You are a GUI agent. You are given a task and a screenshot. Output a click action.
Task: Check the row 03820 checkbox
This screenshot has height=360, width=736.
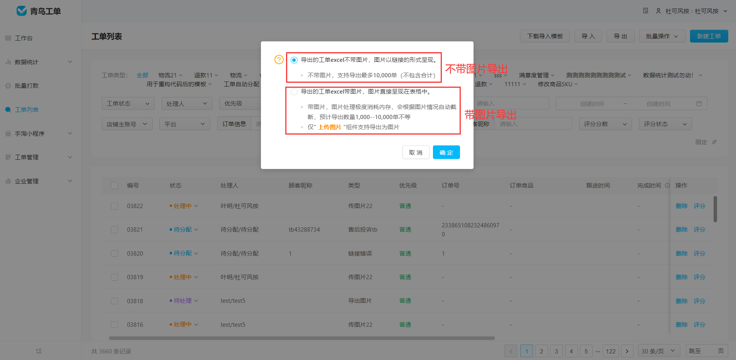tap(114, 254)
